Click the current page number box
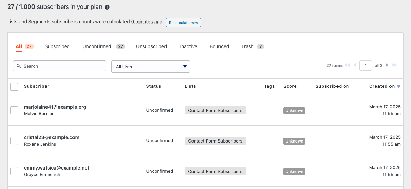The width and height of the screenshot is (411, 189). pos(366,66)
